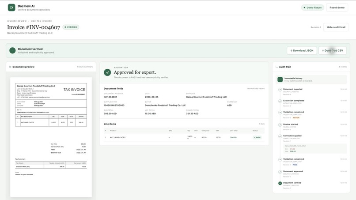Select buyer Demchenko Foodstuff Trading Co. LLC
The height and width of the screenshot is (200, 356).
pos(165,106)
